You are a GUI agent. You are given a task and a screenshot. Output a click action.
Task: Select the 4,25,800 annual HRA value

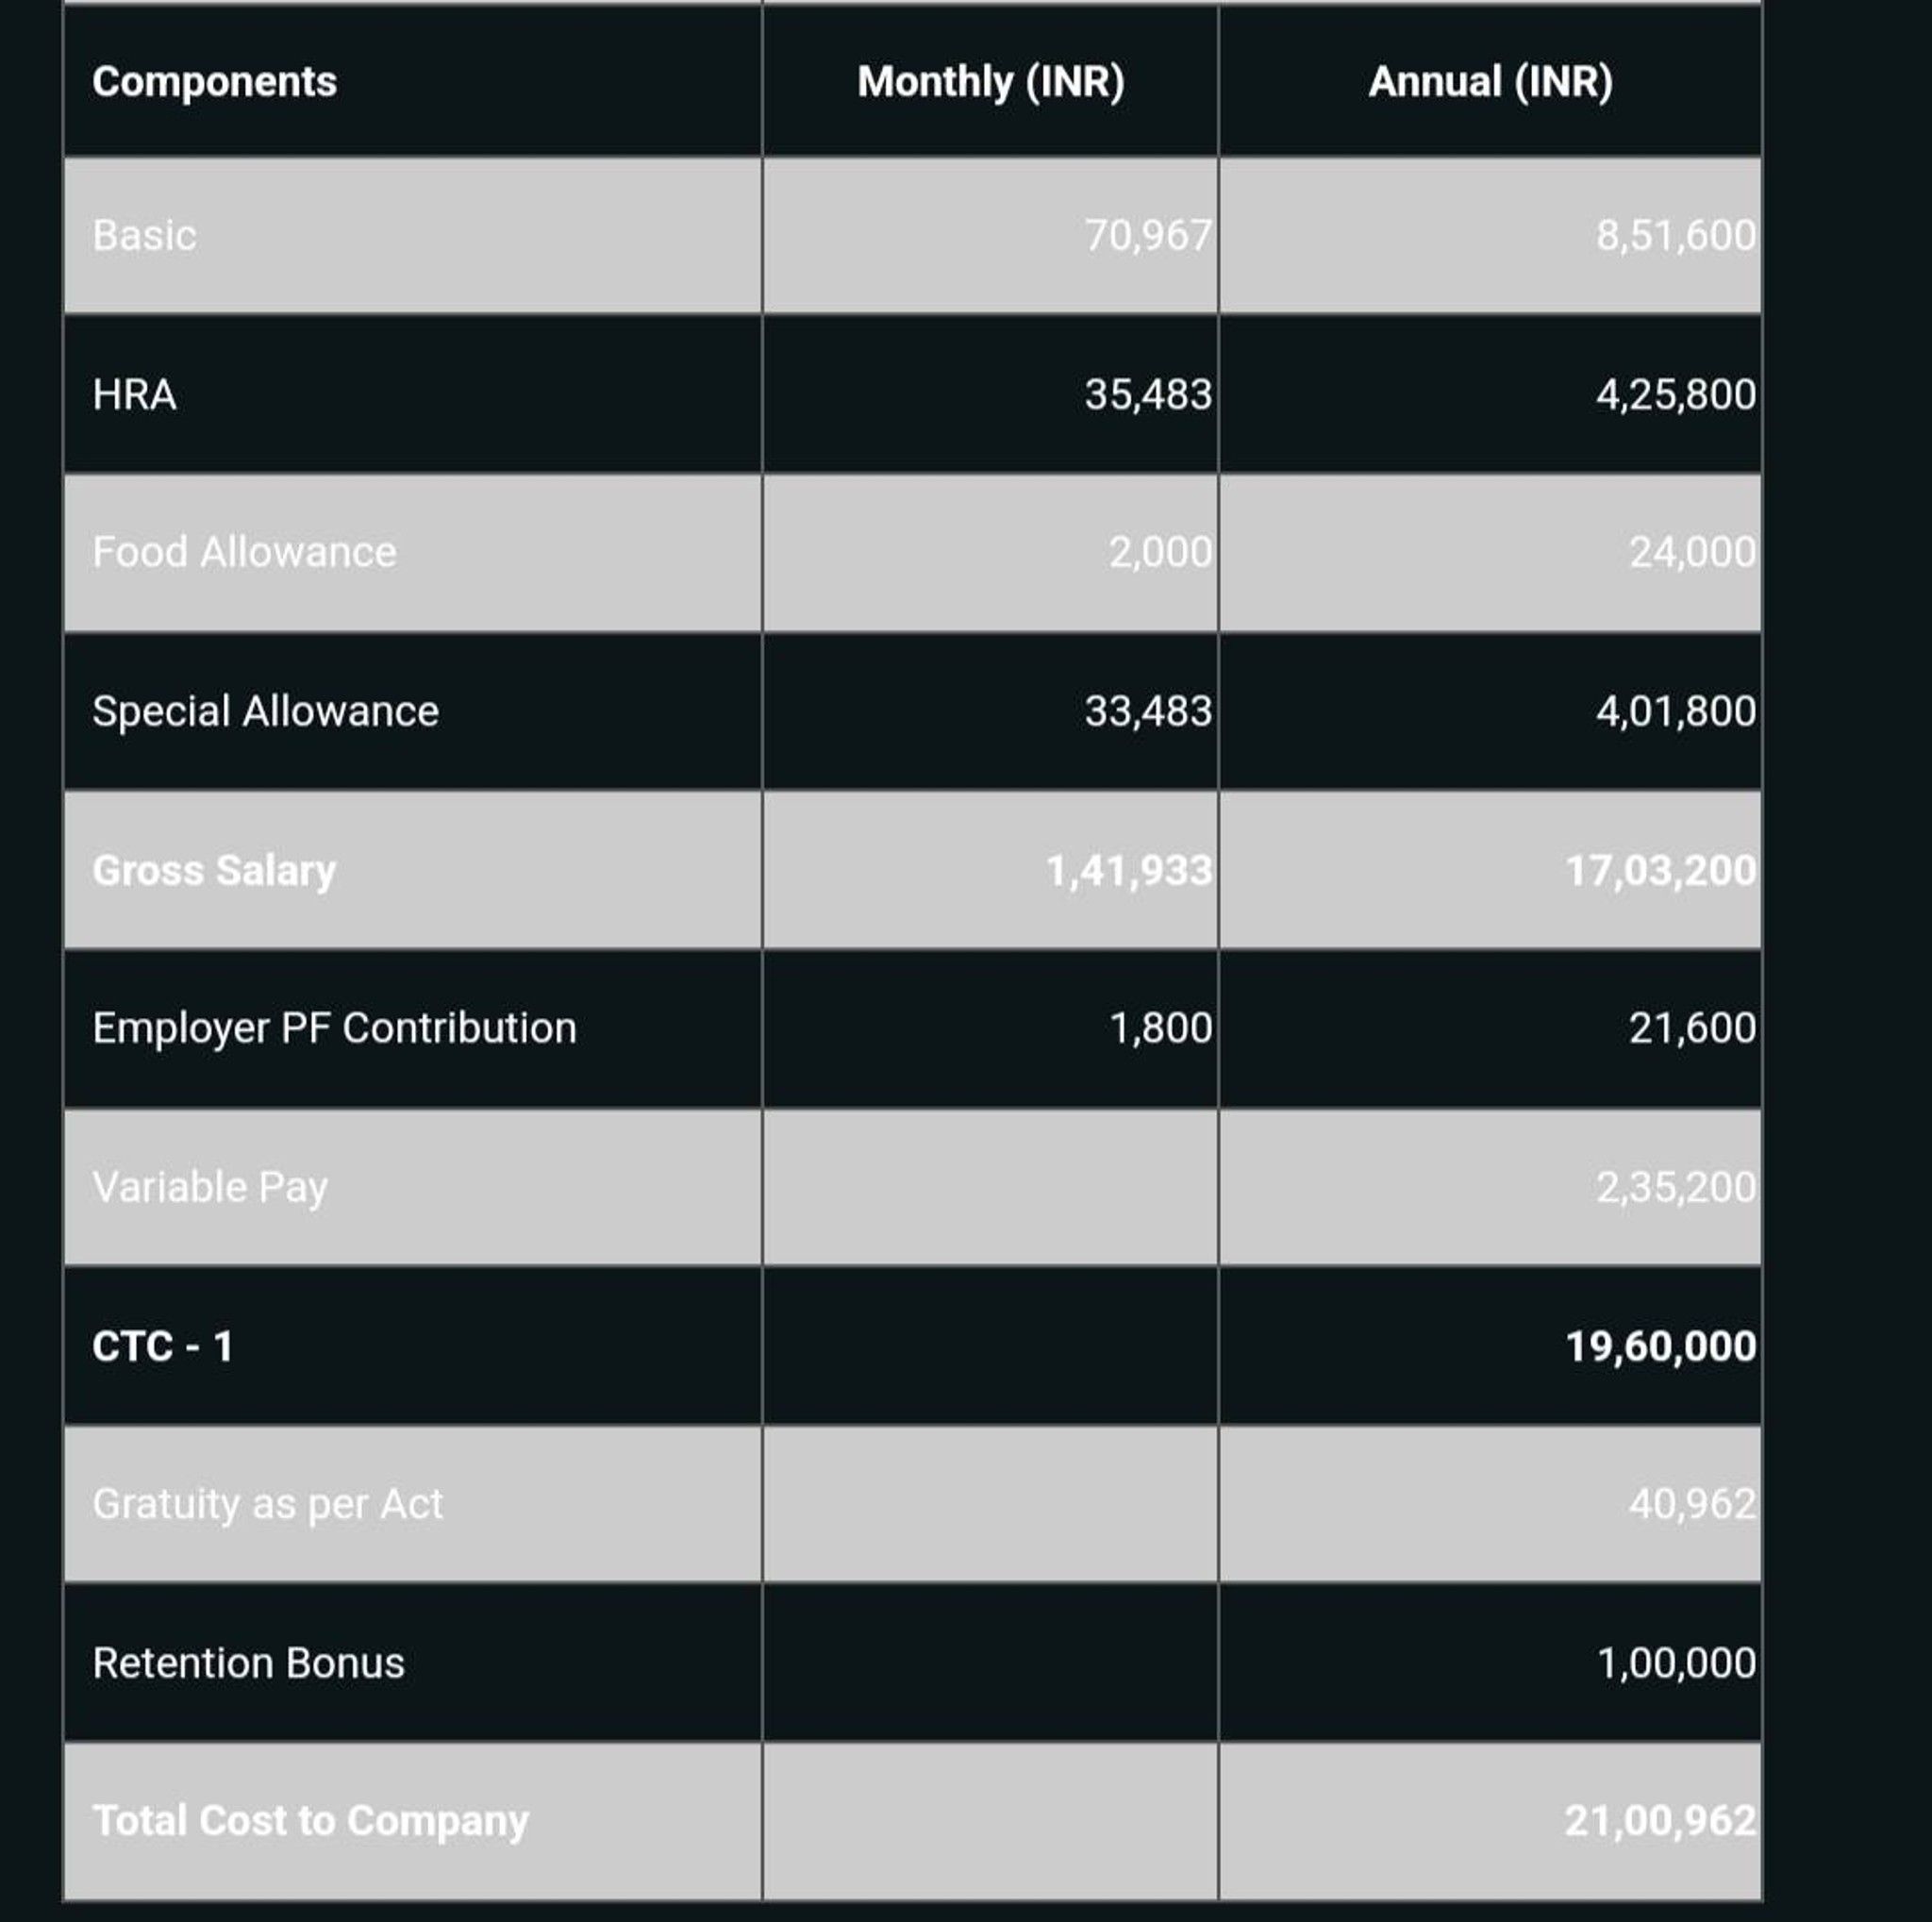(x=1675, y=395)
